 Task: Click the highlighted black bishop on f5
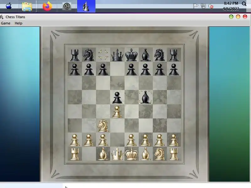[145, 97]
